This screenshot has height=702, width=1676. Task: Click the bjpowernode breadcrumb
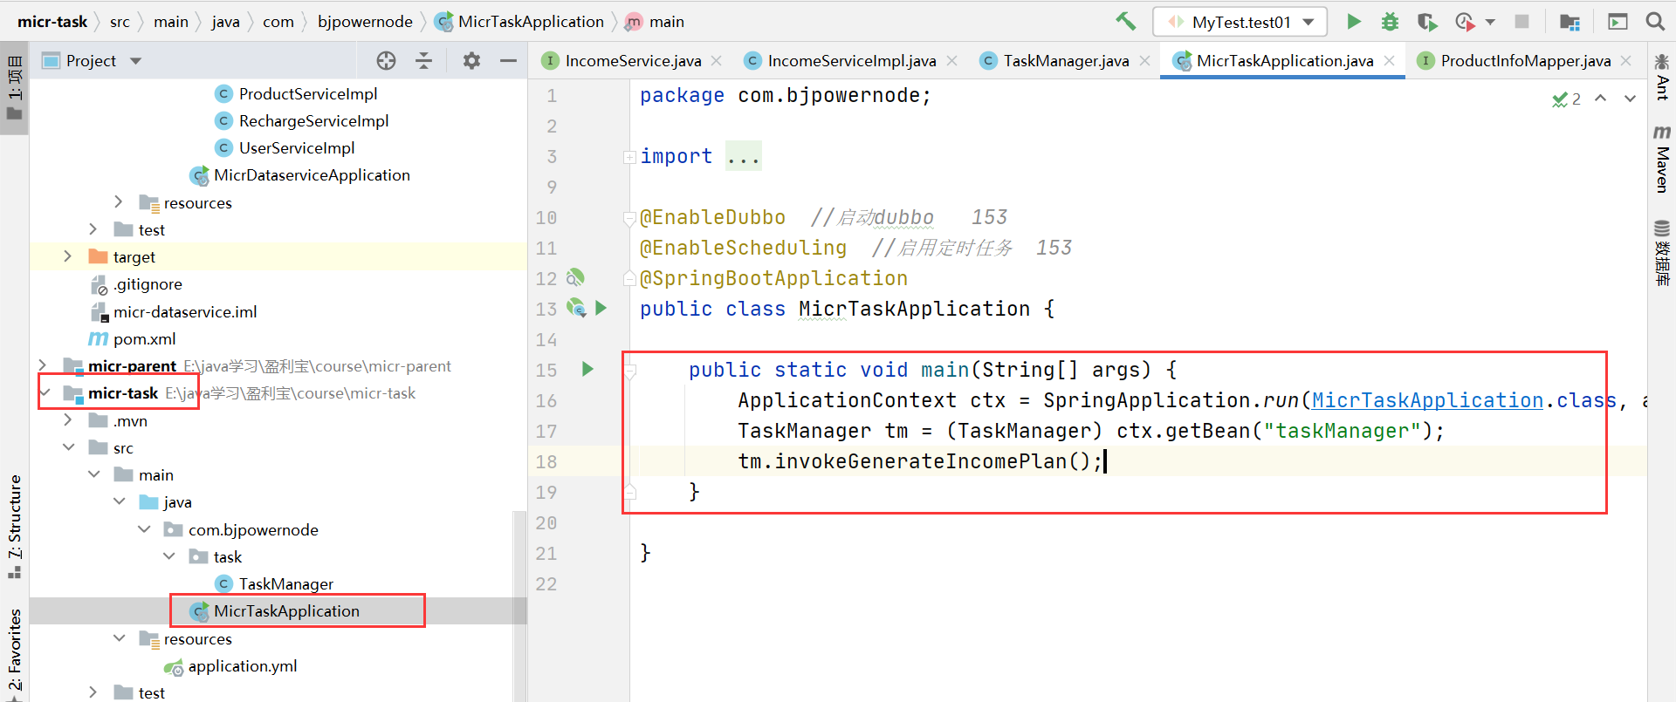tap(365, 22)
